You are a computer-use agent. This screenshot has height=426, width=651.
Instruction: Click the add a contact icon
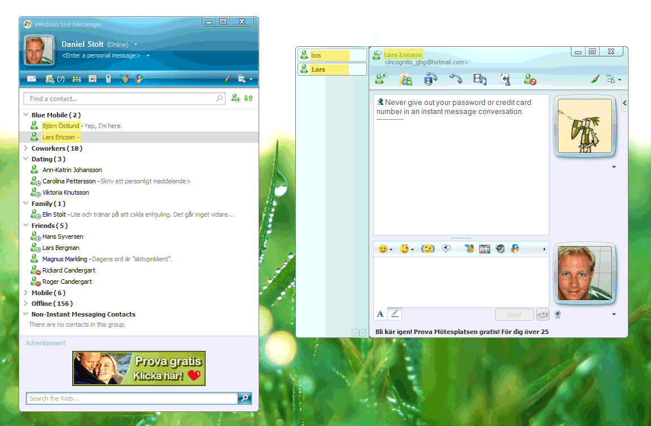click(236, 98)
